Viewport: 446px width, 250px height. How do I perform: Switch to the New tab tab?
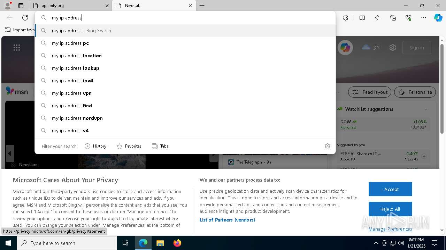(x=153, y=6)
